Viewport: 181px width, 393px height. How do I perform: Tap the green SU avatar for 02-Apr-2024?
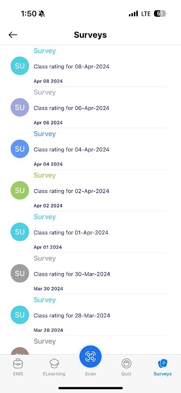pos(20,190)
